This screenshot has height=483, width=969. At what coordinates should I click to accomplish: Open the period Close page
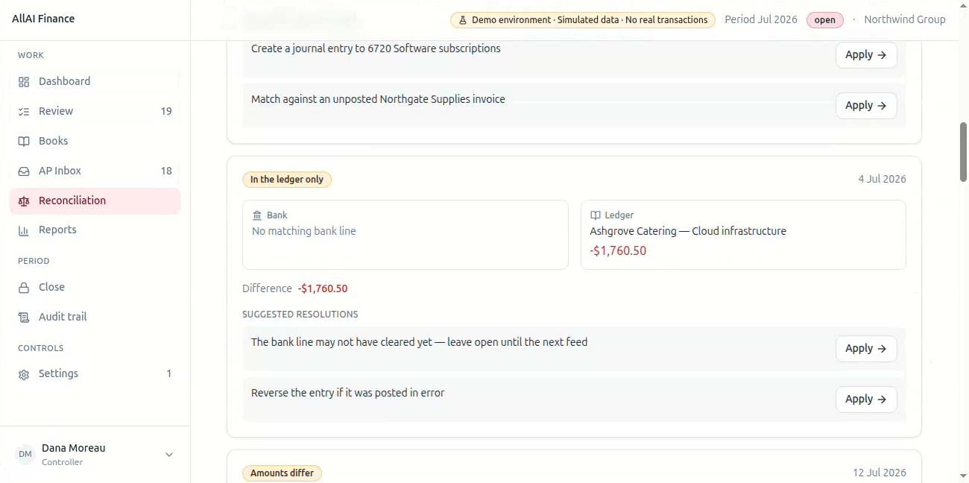pos(95,288)
